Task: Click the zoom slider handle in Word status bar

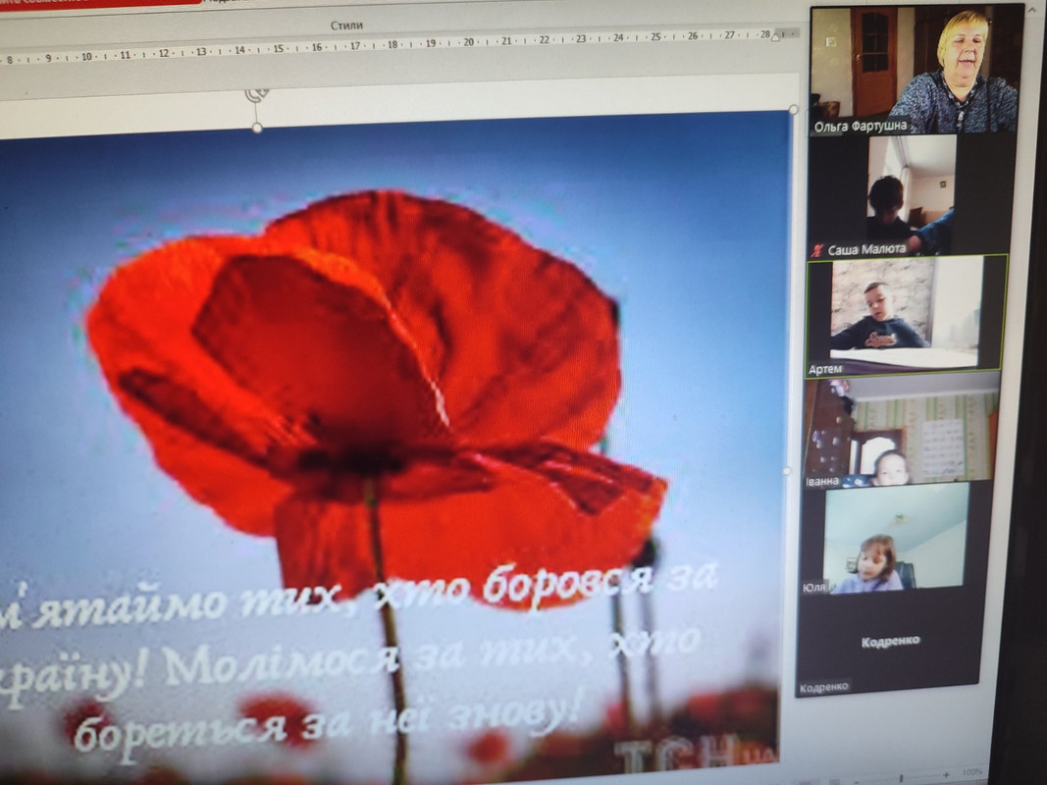Action: click(x=902, y=778)
